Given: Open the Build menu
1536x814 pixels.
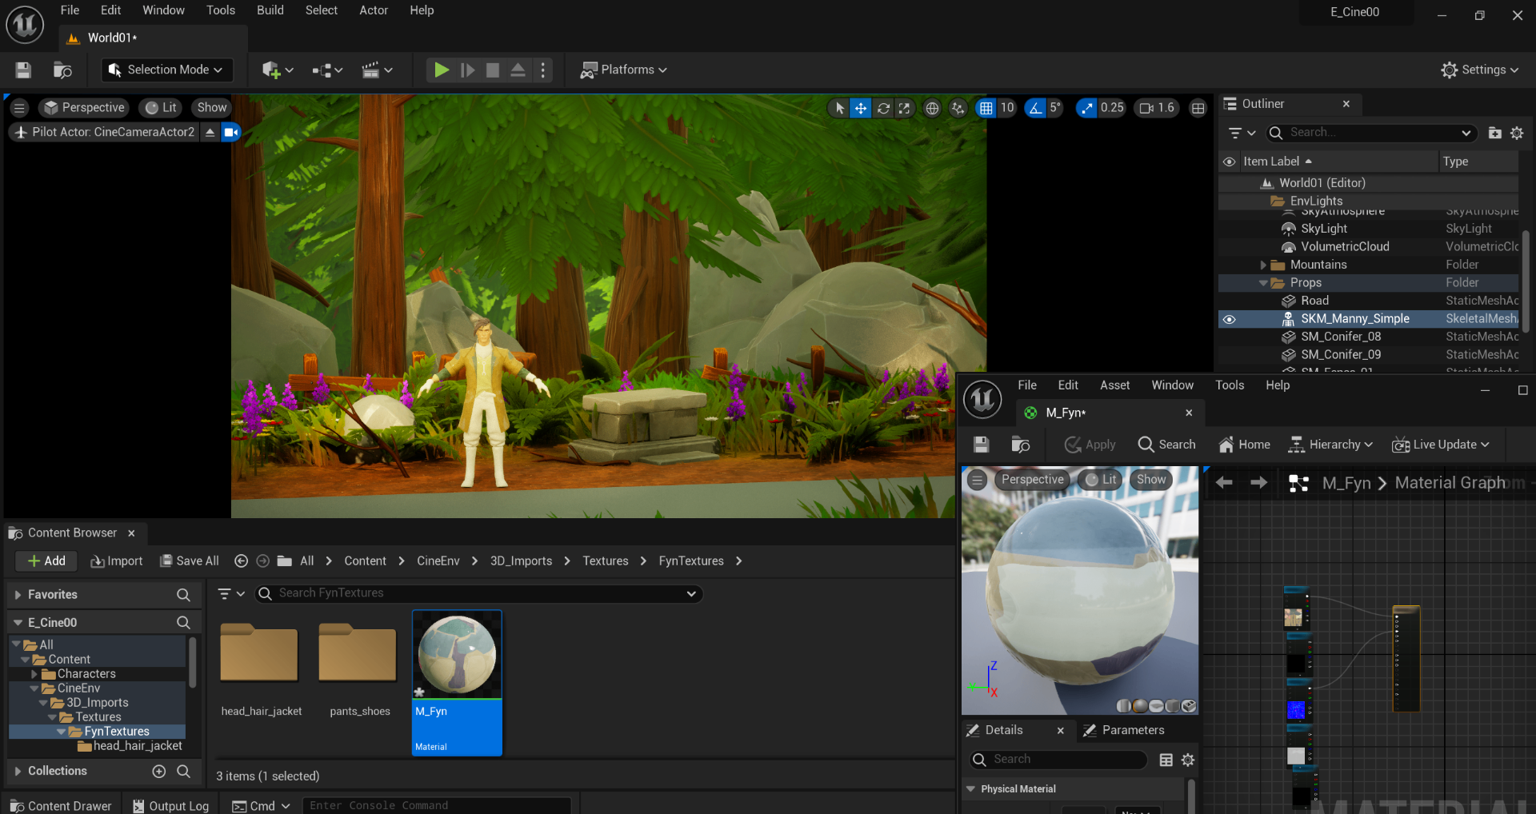Looking at the screenshot, I should pyautogui.click(x=270, y=10).
